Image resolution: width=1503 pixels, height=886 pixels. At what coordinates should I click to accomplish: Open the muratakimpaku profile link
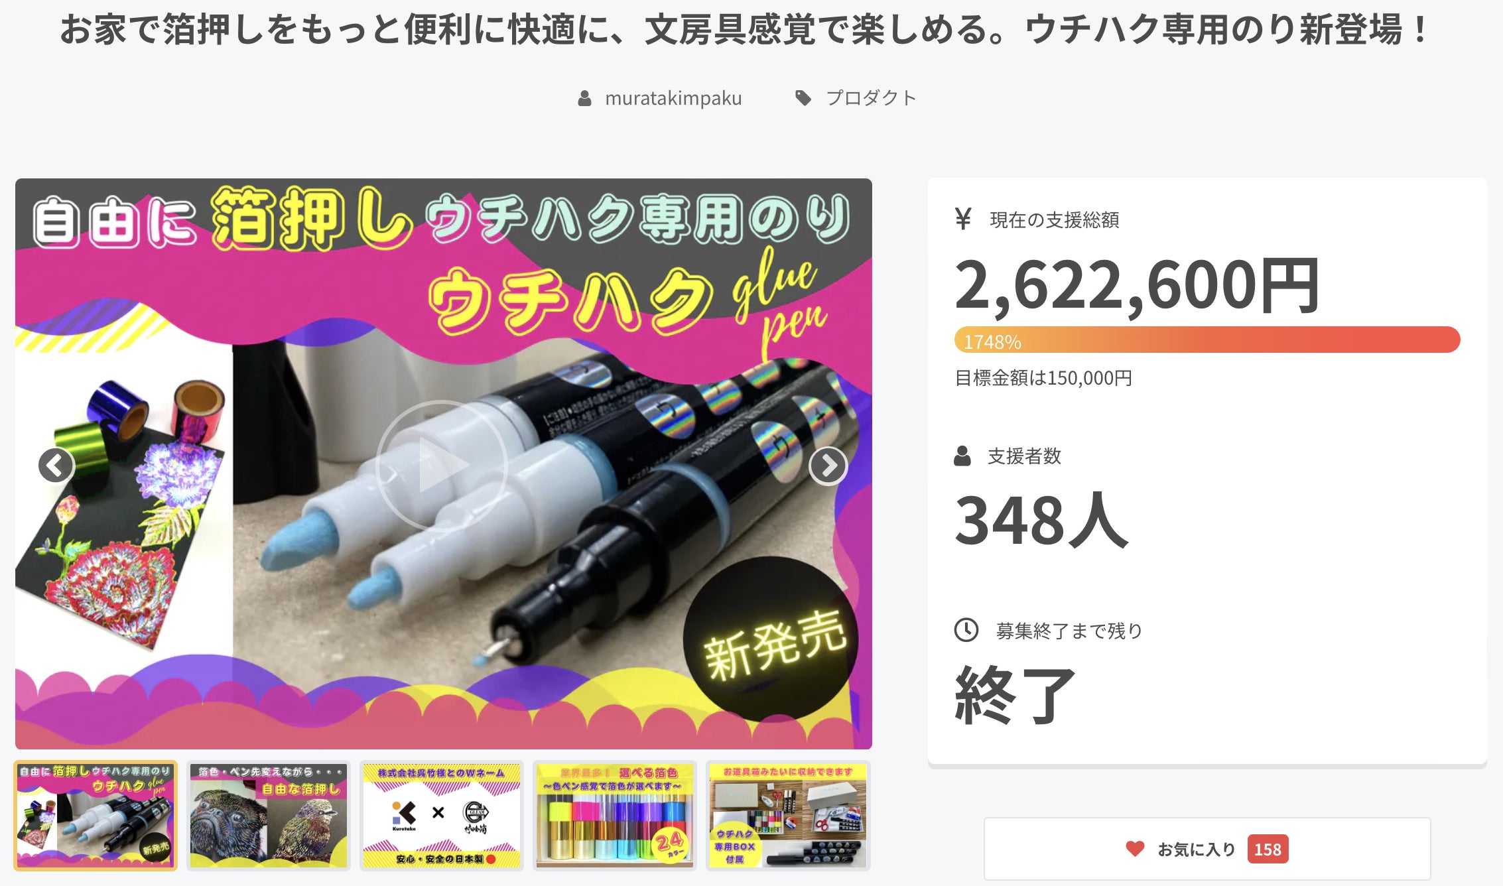(x=673, y=98)
